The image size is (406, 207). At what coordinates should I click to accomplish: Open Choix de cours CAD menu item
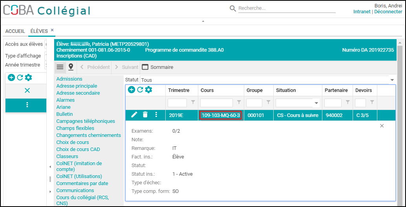(78, 149)
